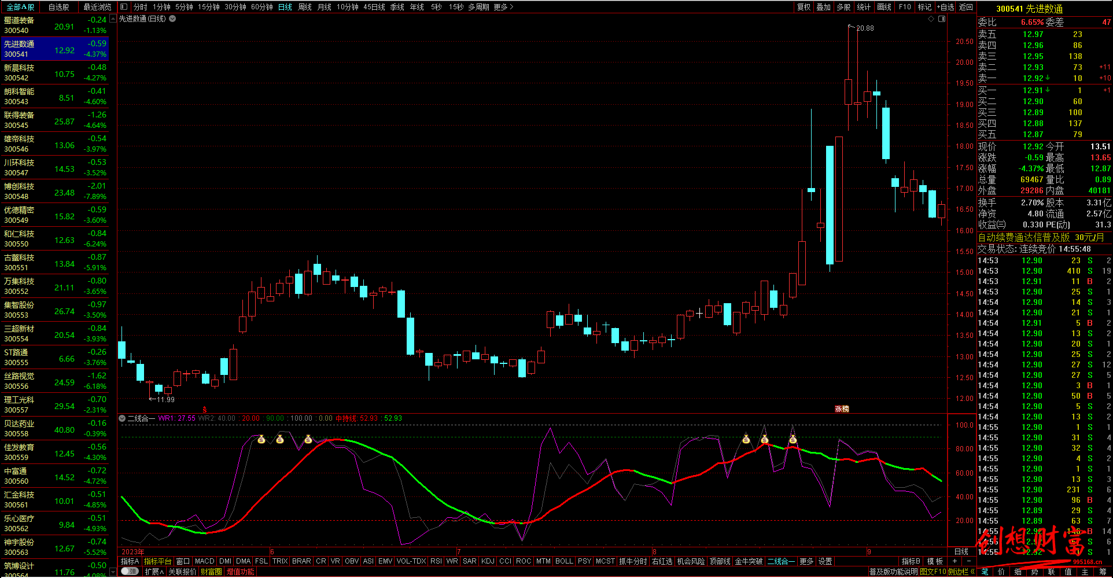Open 增值功能 link

240,572
